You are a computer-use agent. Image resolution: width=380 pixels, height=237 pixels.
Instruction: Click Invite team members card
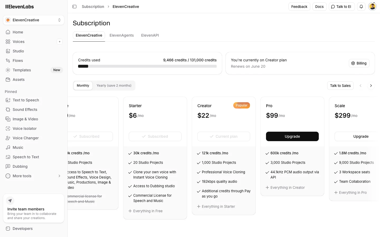click(x=34, y=208)
